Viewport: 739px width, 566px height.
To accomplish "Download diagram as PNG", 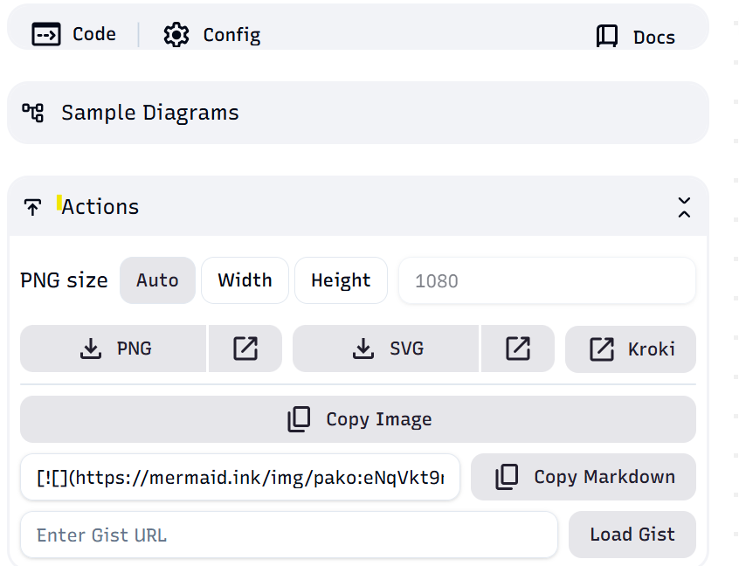I will [114, 349].
